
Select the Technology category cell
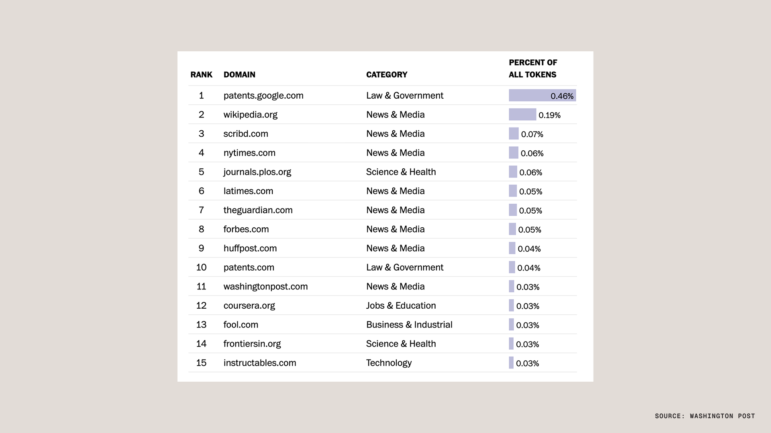click(389, 363)
